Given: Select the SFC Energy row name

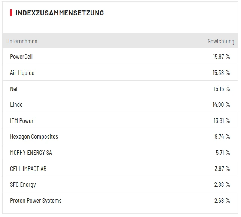Looking at the screenshot, I should [23, 184].
